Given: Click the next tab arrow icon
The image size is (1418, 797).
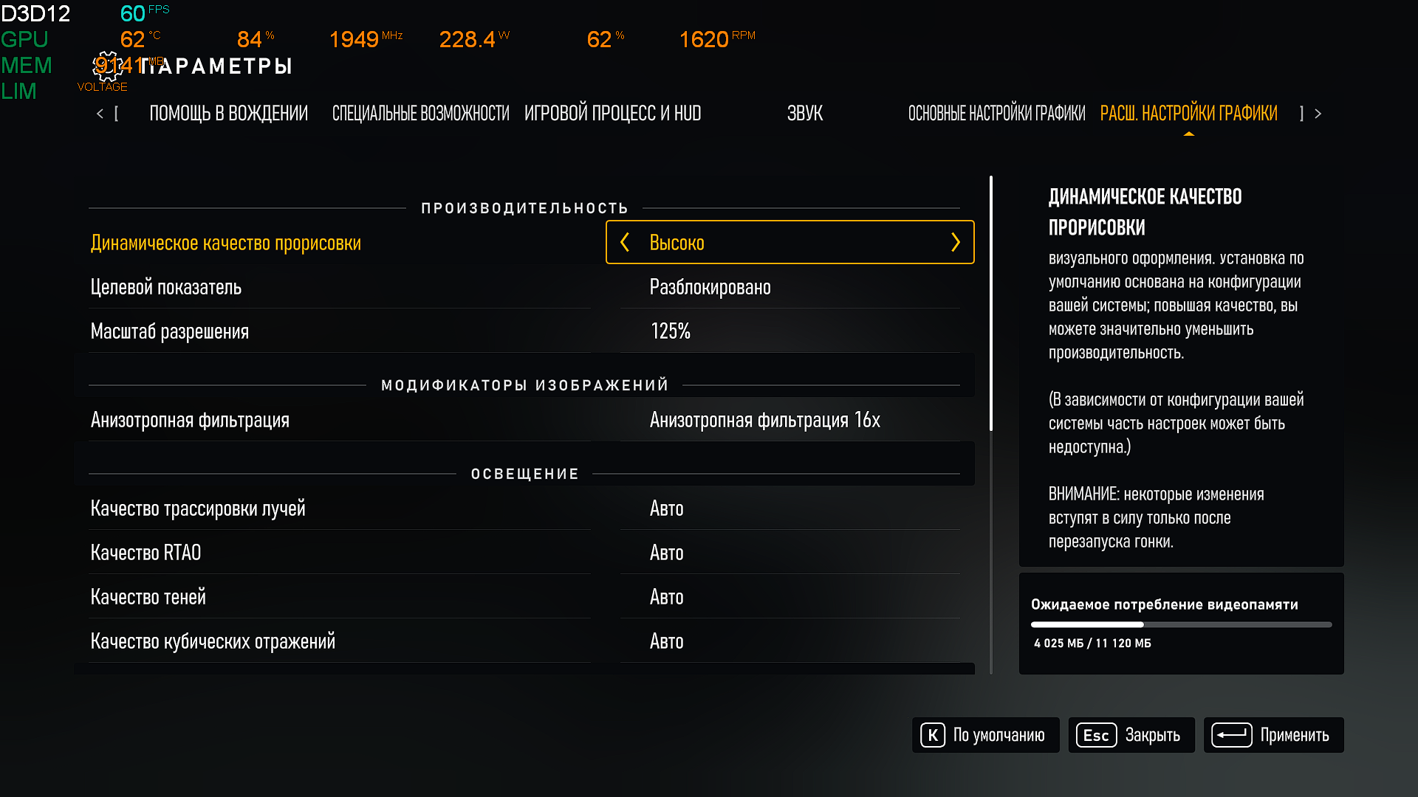Looking at the screenshot, I should pos(1318,114).
